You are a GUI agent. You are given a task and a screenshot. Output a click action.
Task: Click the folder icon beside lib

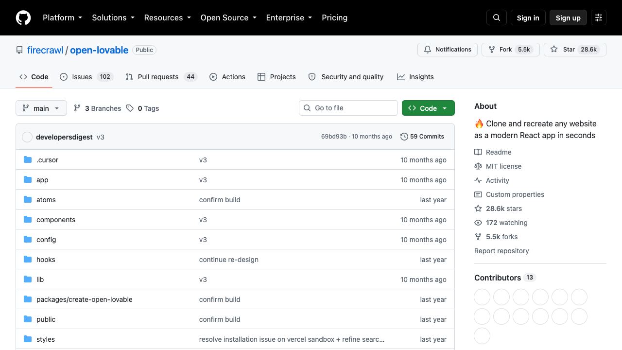click(28, 280)
